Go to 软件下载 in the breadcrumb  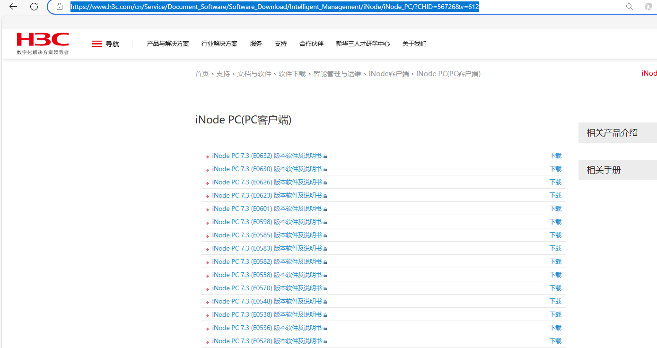[x=292, y=74]
